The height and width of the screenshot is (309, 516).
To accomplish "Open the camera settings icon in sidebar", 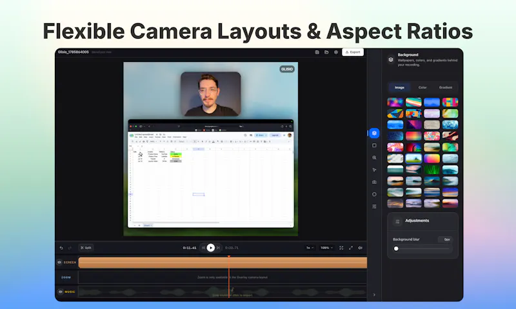I will [374, 182].
